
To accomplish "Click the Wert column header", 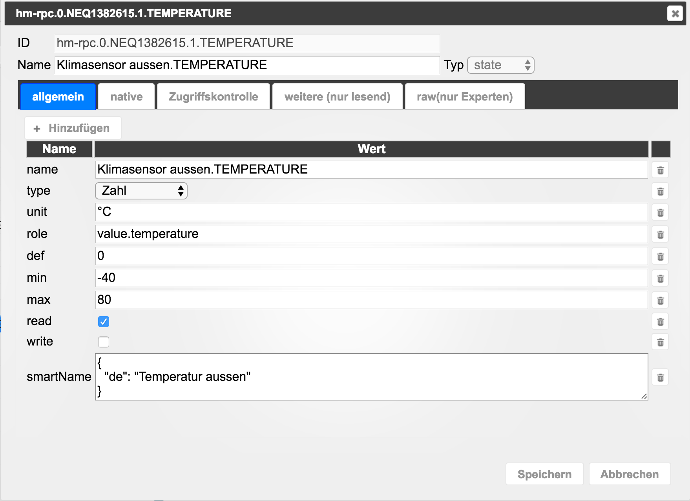I will point(371,149).
